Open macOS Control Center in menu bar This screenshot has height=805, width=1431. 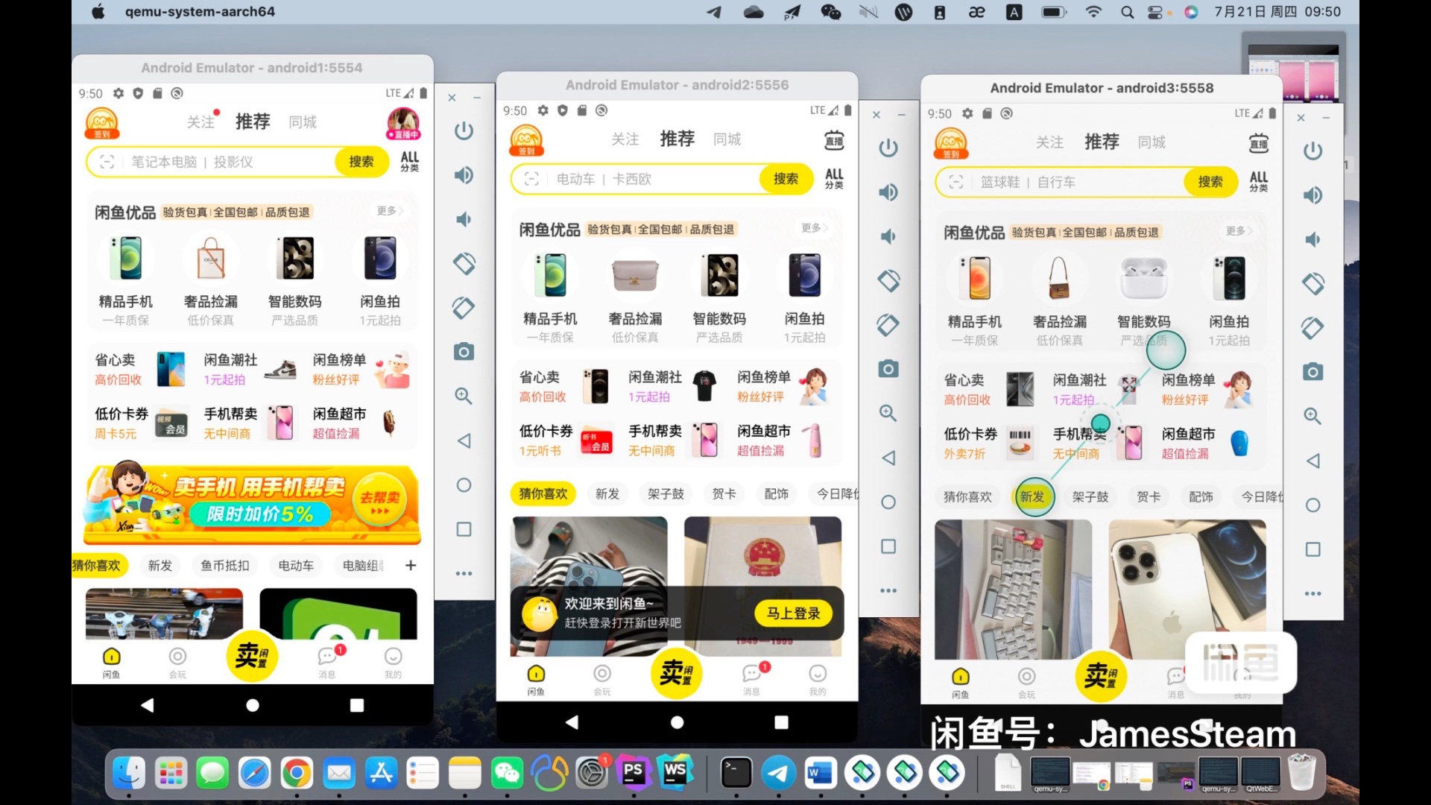click(x=1155, y=12)
